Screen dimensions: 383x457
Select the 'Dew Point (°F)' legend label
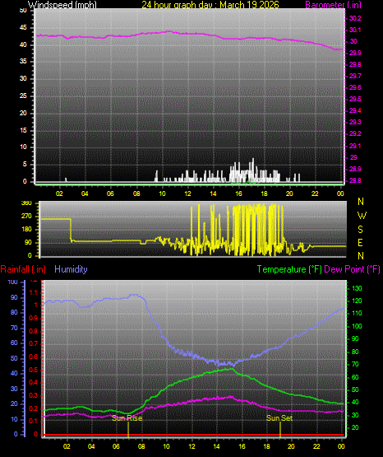352,269
